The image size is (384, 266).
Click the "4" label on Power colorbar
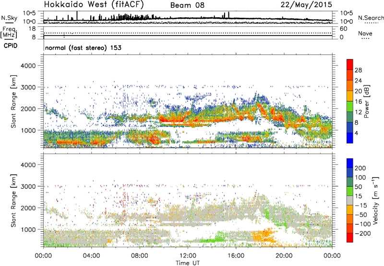click(357, 133)
